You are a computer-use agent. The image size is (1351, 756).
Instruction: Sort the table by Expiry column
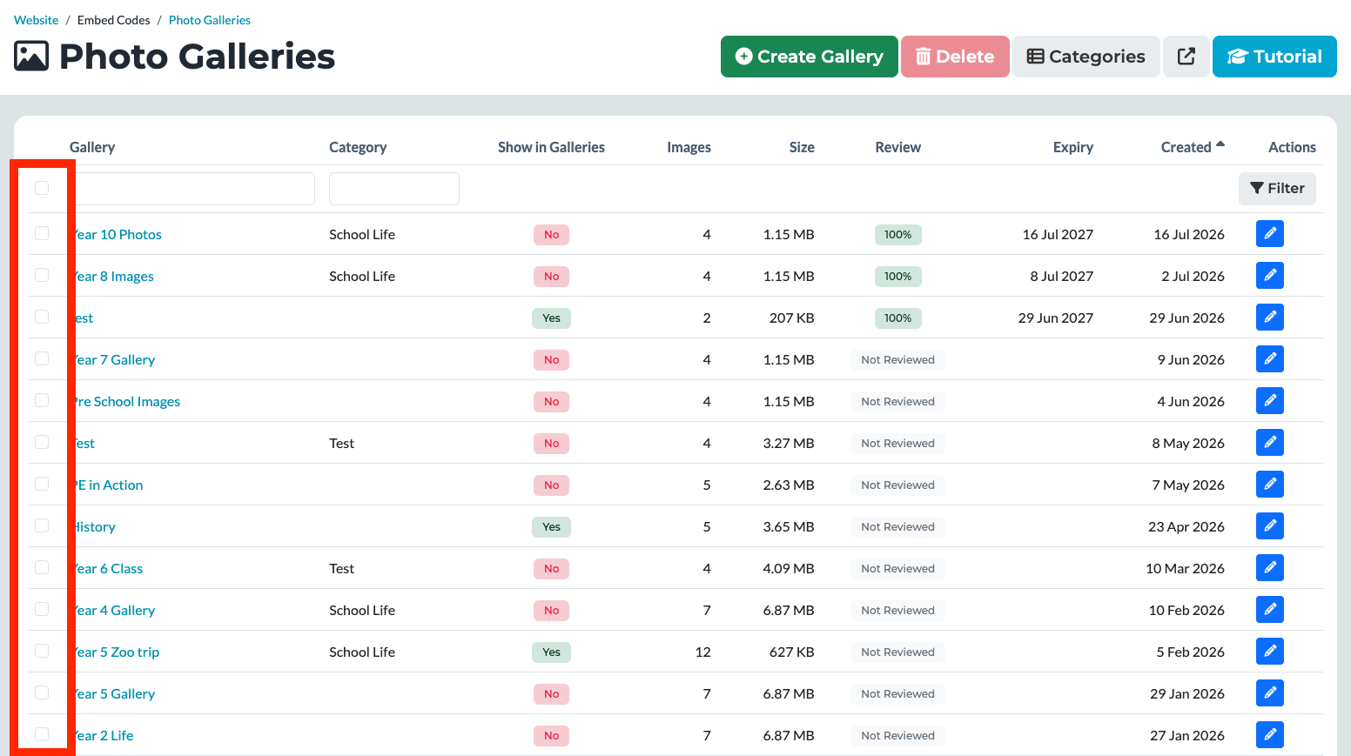pyautogui.click(x=1072, y=147)
